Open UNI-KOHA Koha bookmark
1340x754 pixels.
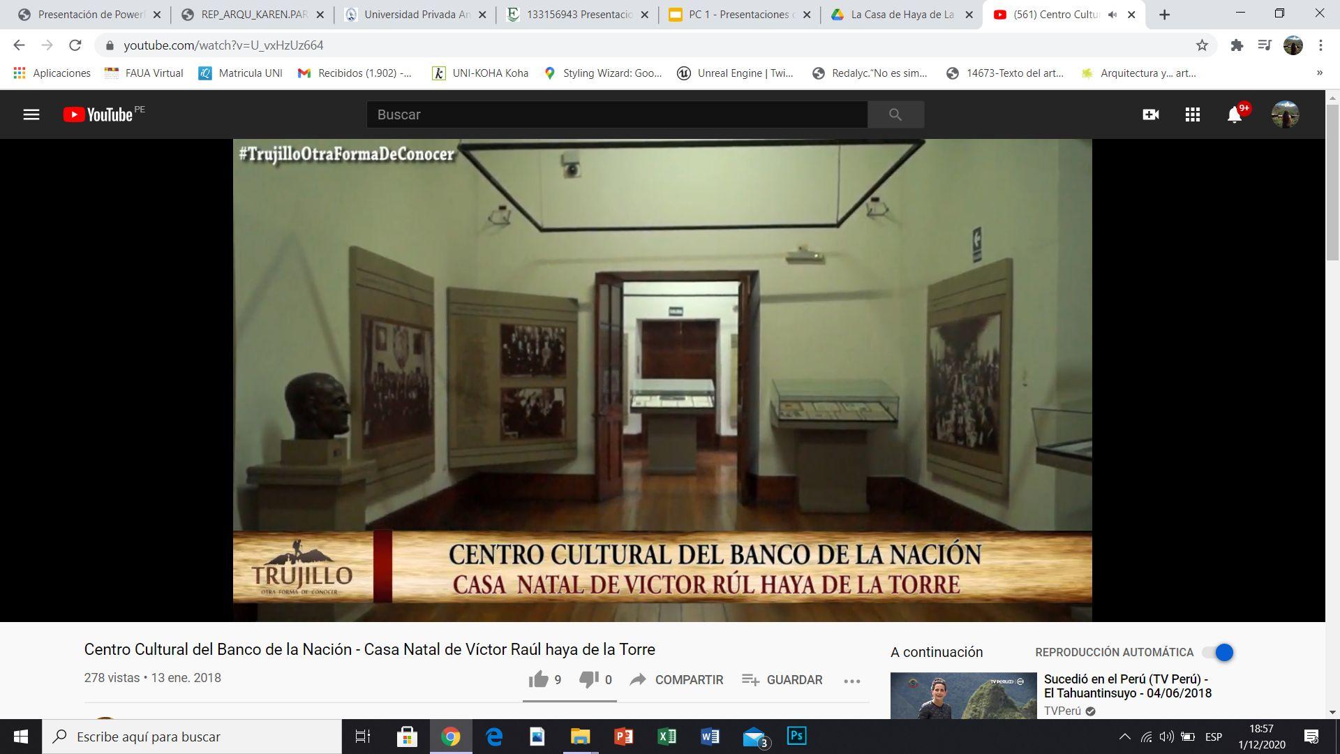click(x=480, y=73)
